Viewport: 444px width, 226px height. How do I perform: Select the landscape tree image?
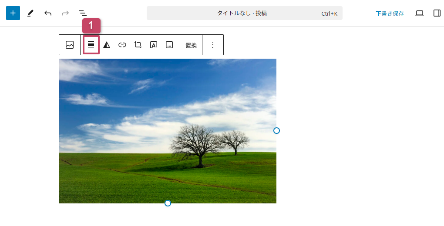tap(167, 130)
